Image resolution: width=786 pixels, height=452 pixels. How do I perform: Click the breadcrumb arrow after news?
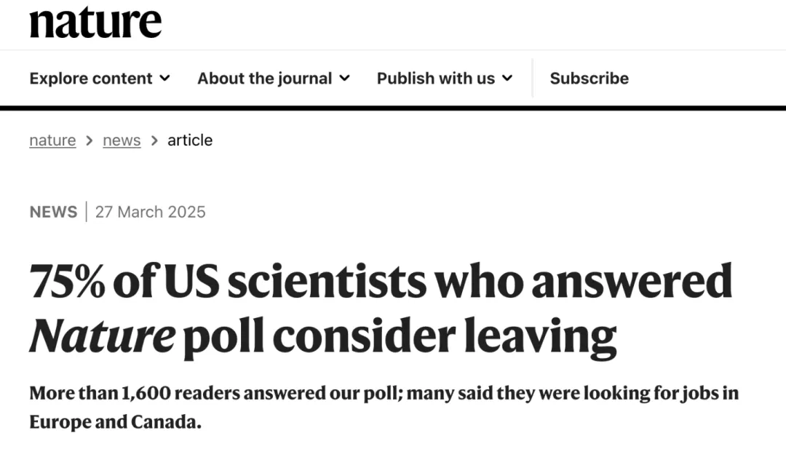(x=154, y=140)
